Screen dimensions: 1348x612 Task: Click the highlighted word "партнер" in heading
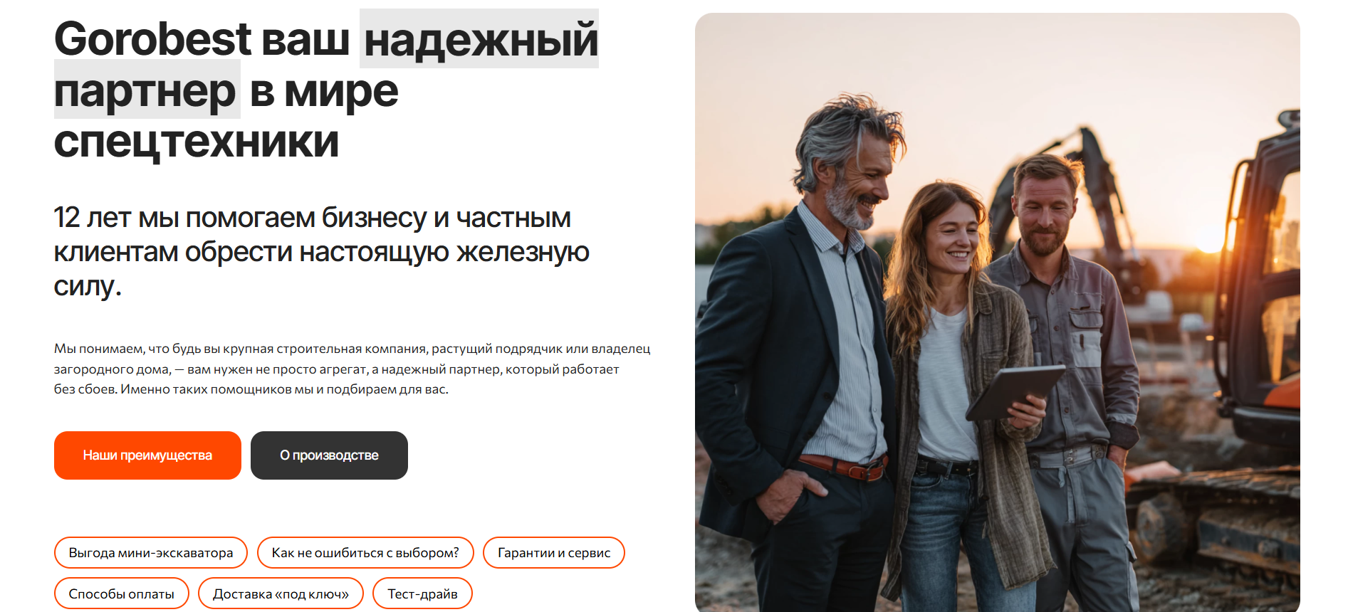click(x=147, y=90)
